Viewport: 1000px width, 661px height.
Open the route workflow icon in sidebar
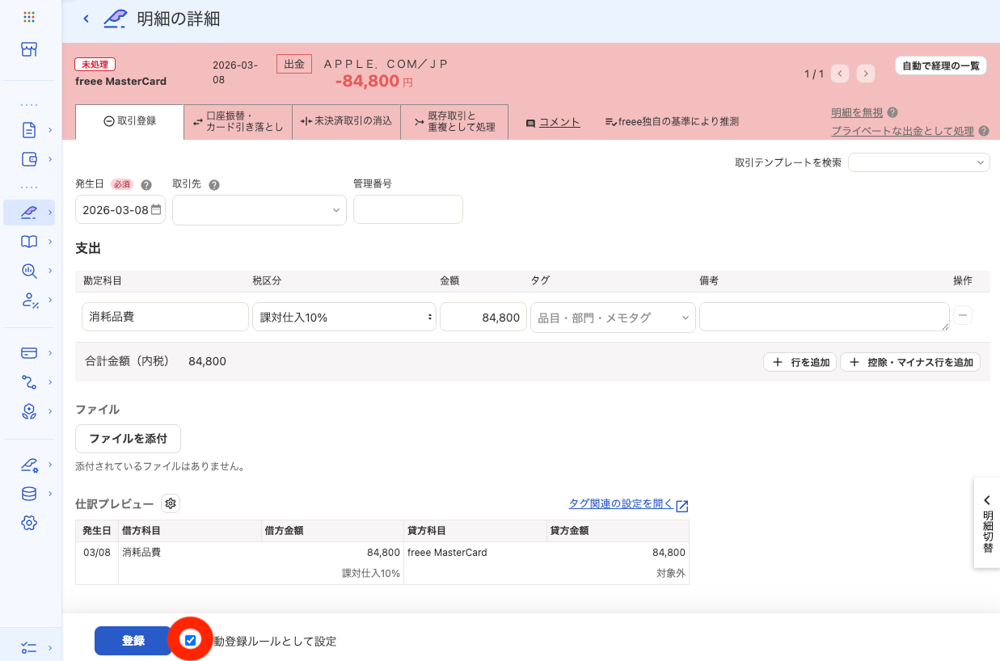29,382
